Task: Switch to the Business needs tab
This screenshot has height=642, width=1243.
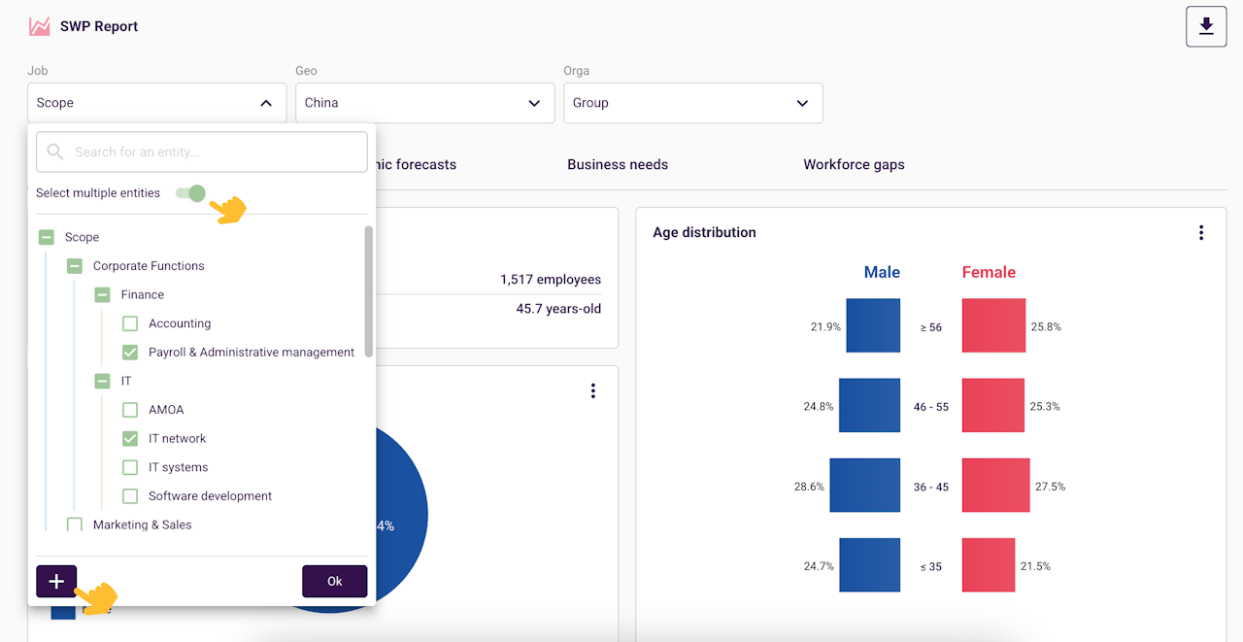Action: coord(618,165)
